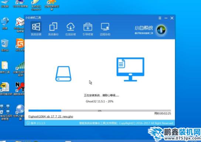Image resolution: width=201 pixels, height=142 pixels.
Task: Open the 其他工具 folder icon
Action: 5,67
